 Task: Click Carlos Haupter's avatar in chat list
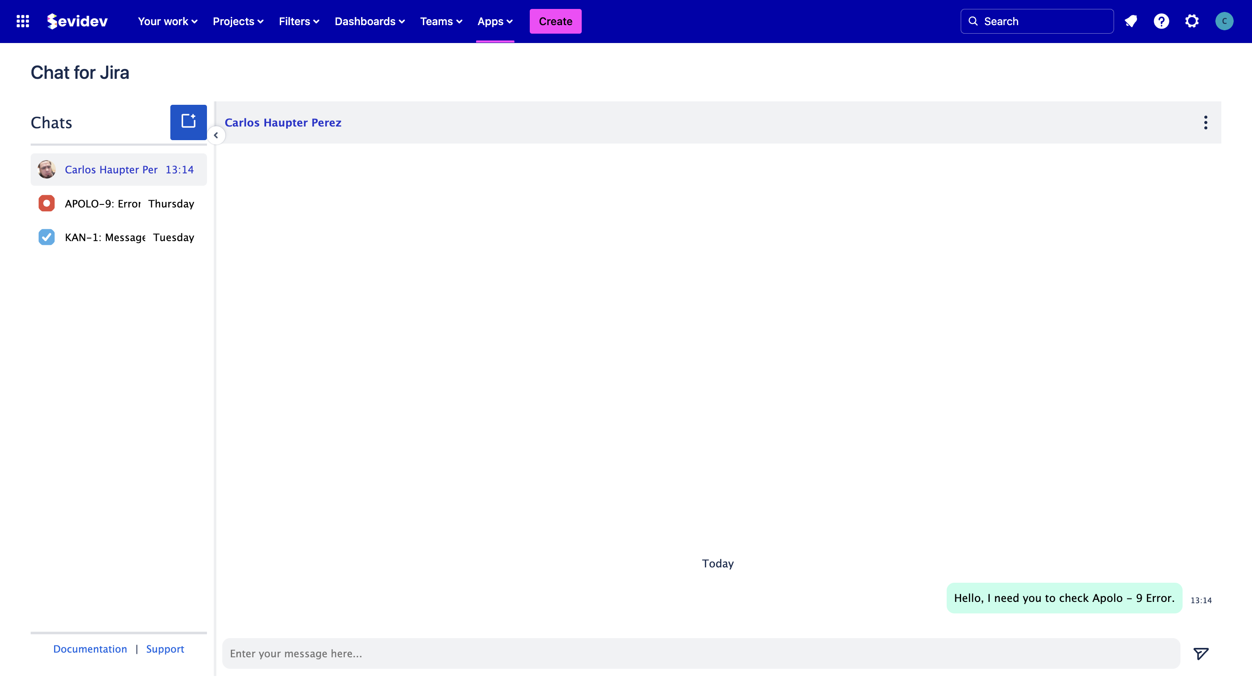(x=47, y=170)
